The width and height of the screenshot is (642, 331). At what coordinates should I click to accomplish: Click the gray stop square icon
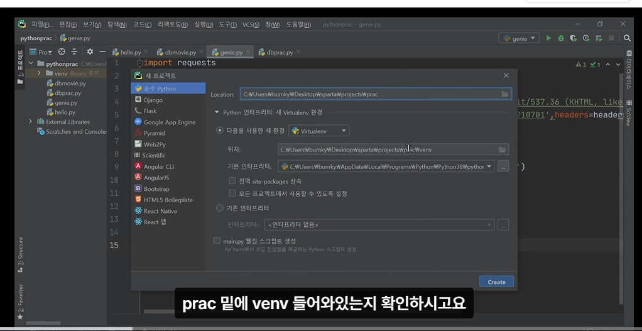[x=611, y=38]
